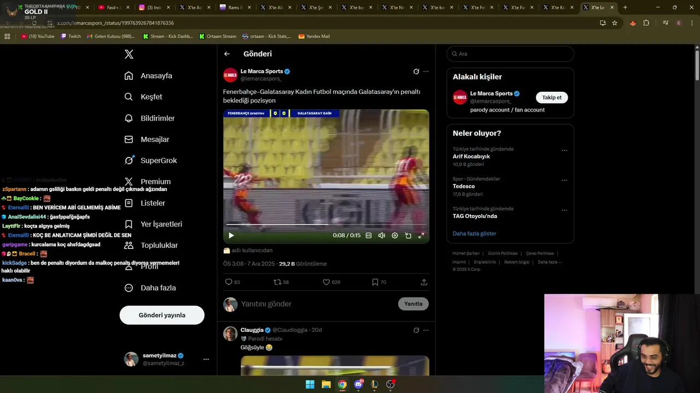Share the tweet via share icon

pos(424,282)
